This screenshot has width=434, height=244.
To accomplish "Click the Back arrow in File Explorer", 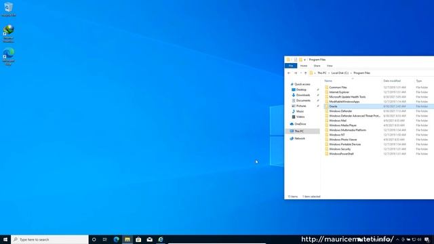I will (289, 73).
